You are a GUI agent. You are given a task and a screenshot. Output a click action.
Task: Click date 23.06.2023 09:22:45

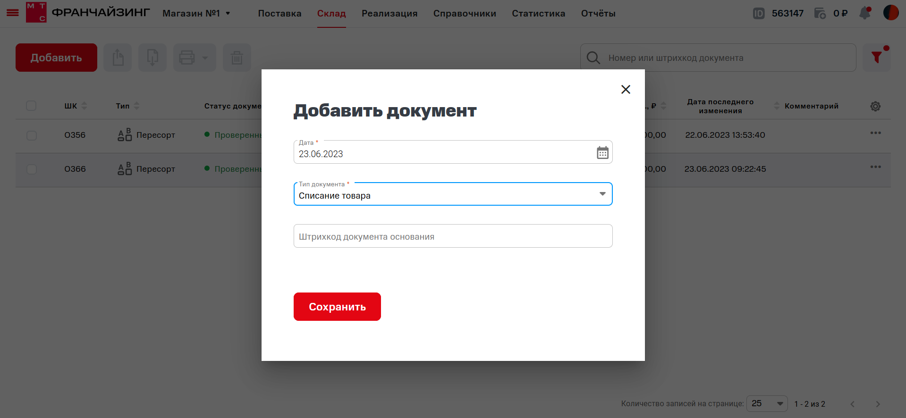(x=725, y=169)
